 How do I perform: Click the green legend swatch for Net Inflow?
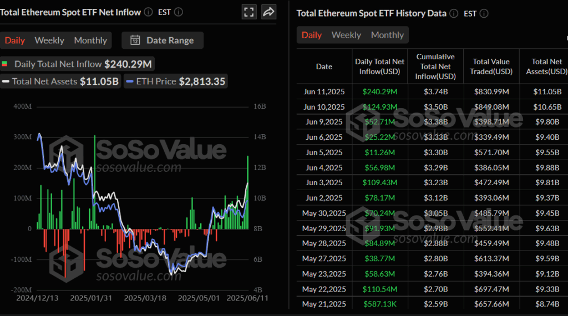coord(5,64)
